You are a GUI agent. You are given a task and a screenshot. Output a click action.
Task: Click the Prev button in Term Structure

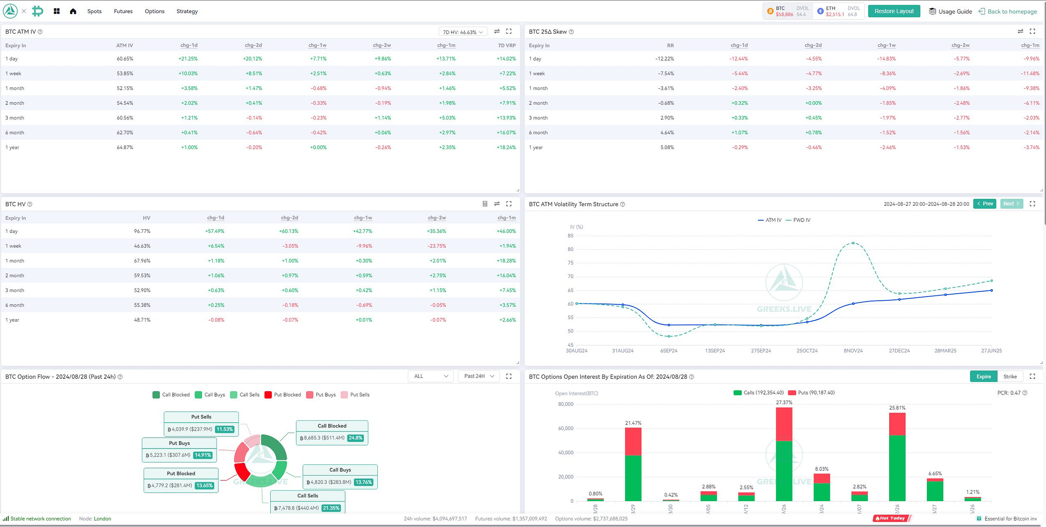click(x=985, y=204)
